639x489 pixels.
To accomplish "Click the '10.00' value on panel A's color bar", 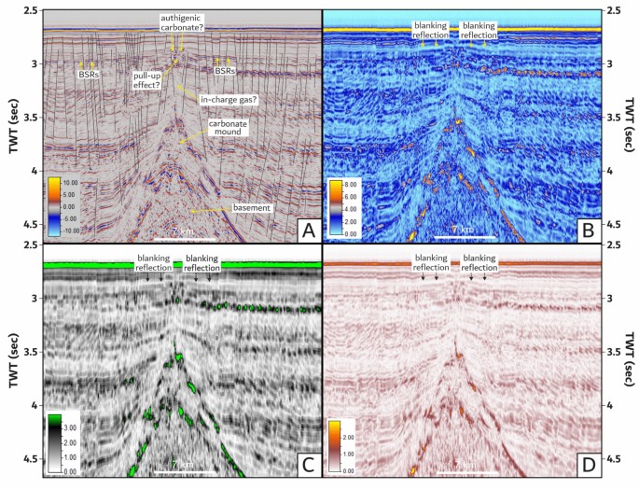I will [x=70, y=183].
